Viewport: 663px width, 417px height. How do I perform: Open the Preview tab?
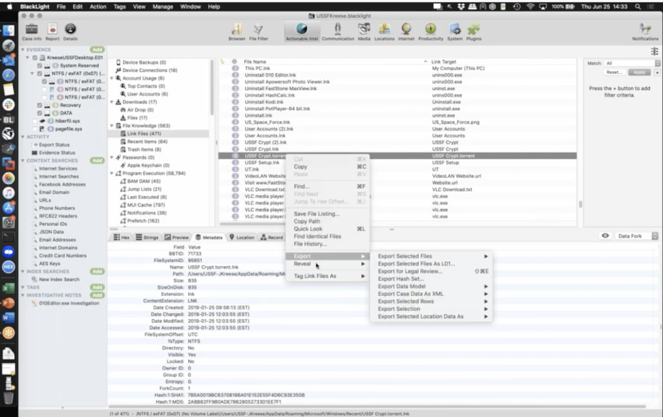point(177,237)
